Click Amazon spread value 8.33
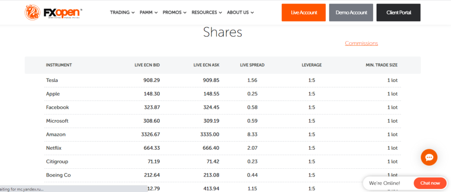The width and height of the screenshot is (451, 192). click(x=252, y=134)
